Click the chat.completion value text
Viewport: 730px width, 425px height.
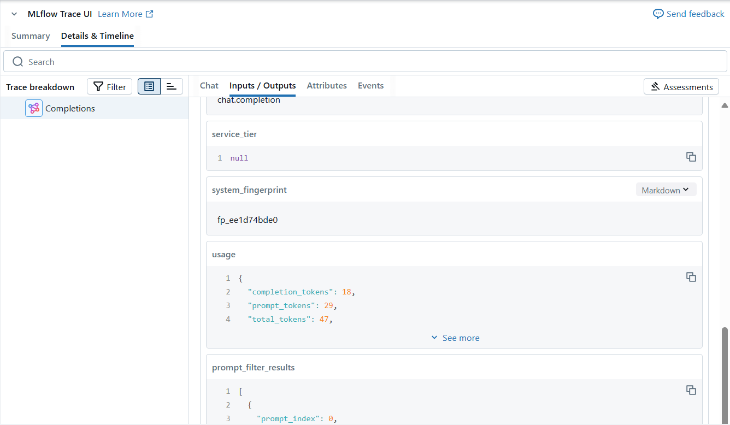[x=249, y=100]
